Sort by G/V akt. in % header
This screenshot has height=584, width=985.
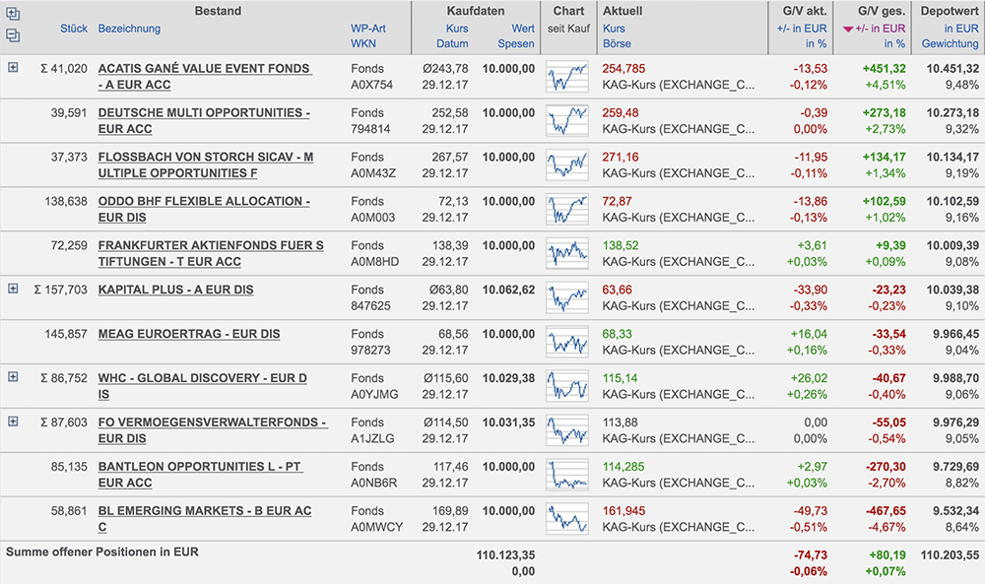tap(816, 43)
